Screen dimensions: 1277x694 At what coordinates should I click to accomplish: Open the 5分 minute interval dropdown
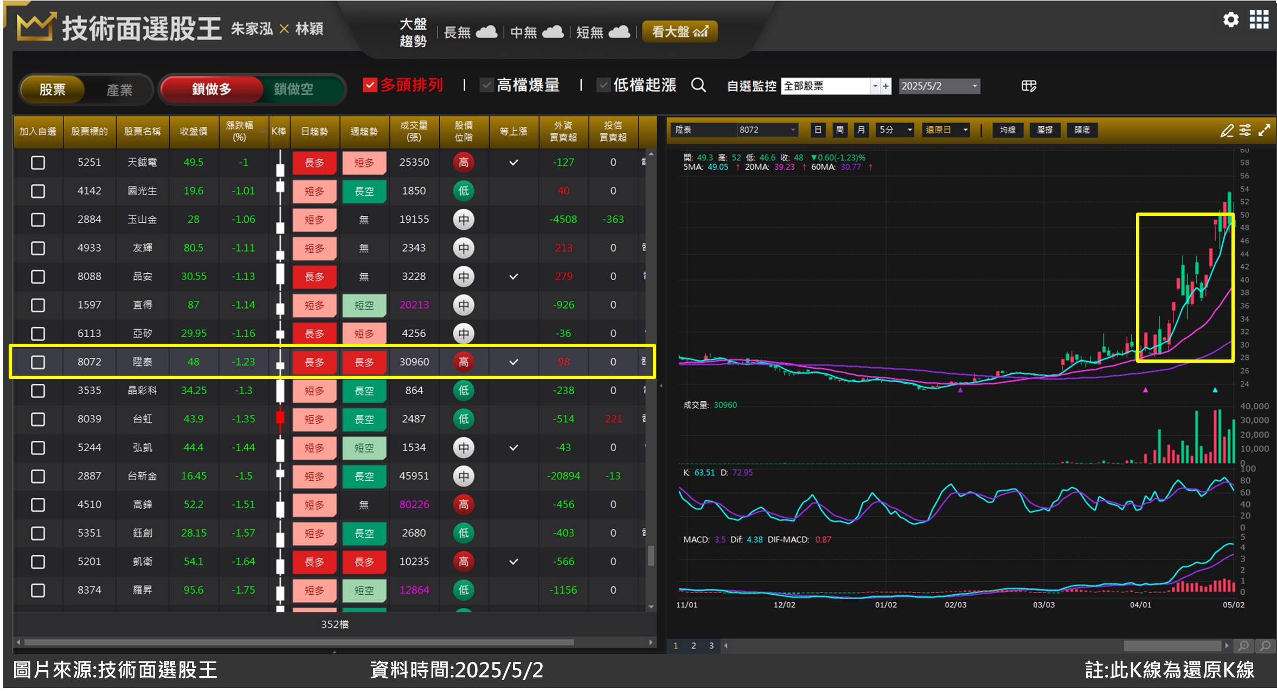[x=910, y=130]
